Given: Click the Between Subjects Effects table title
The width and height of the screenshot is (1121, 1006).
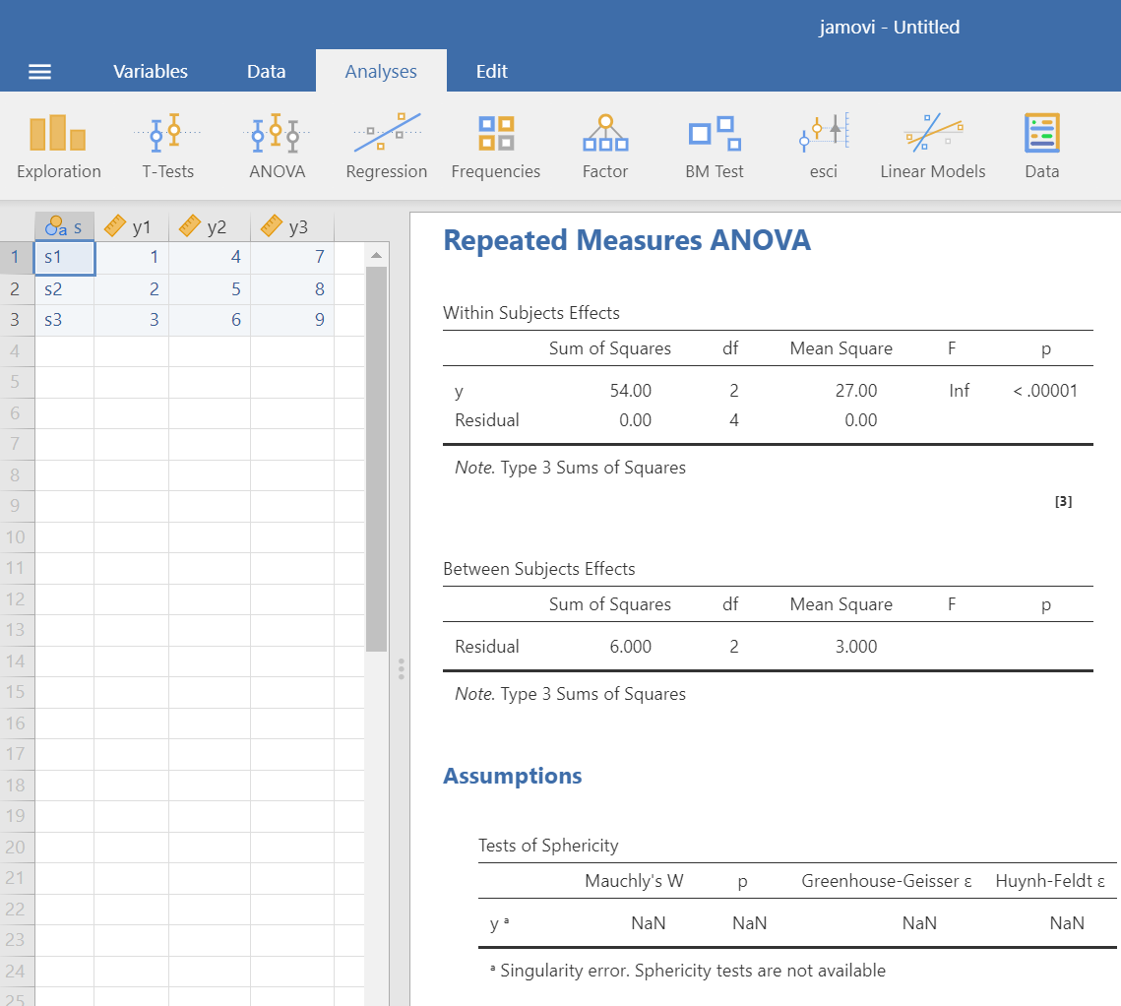Looking at the screenshot, I should (x=539, y=569).
